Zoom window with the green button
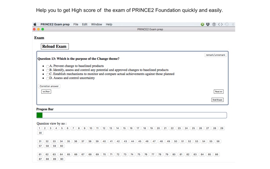 click(43, 29)
